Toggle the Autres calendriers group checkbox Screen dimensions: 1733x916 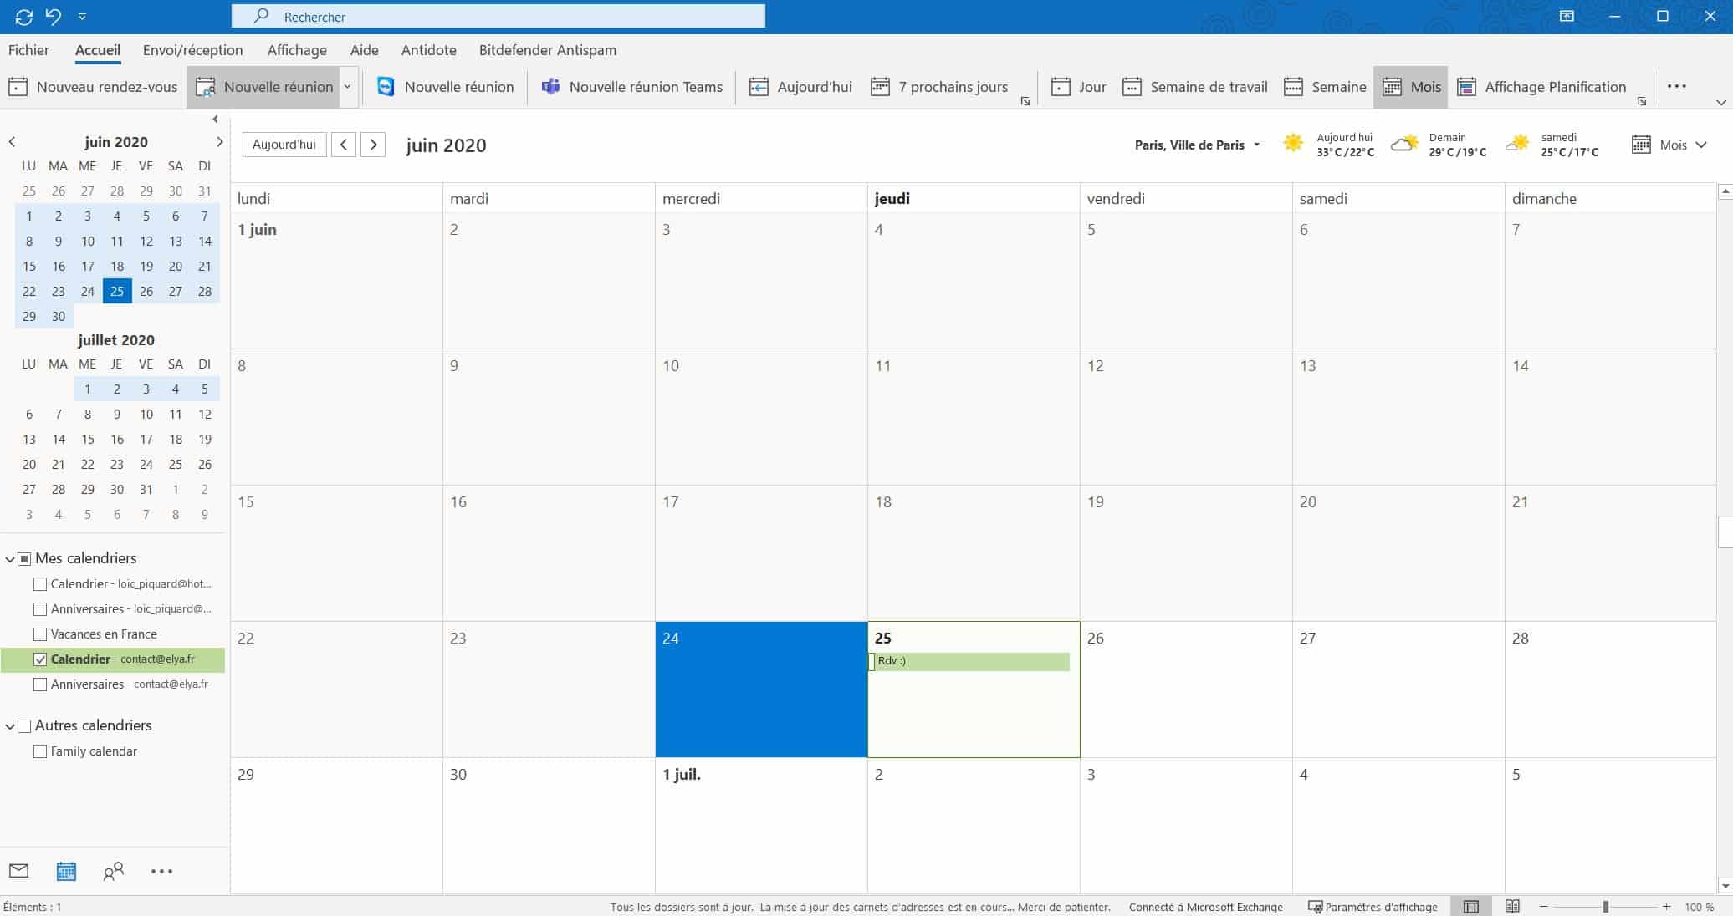point(24,726)
